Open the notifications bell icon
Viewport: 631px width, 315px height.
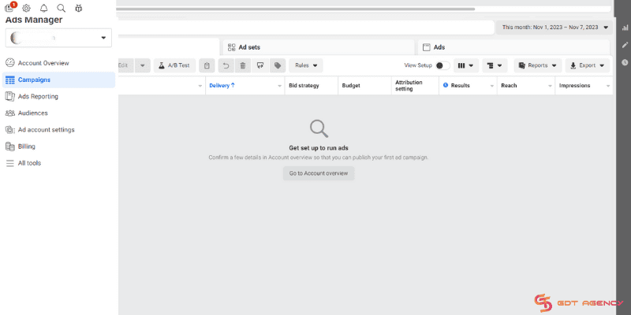pos(44,8)
